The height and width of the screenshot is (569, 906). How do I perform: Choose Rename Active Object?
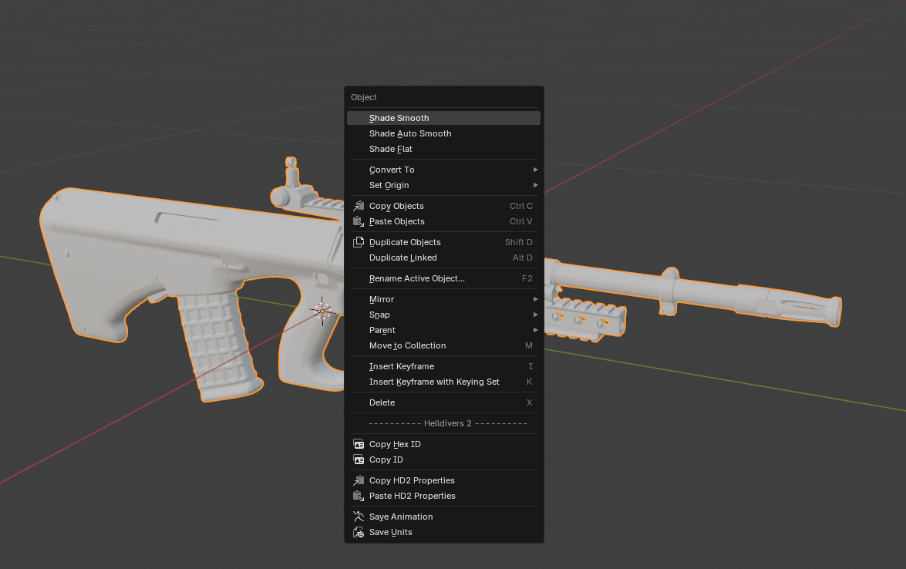click(417, 278)
